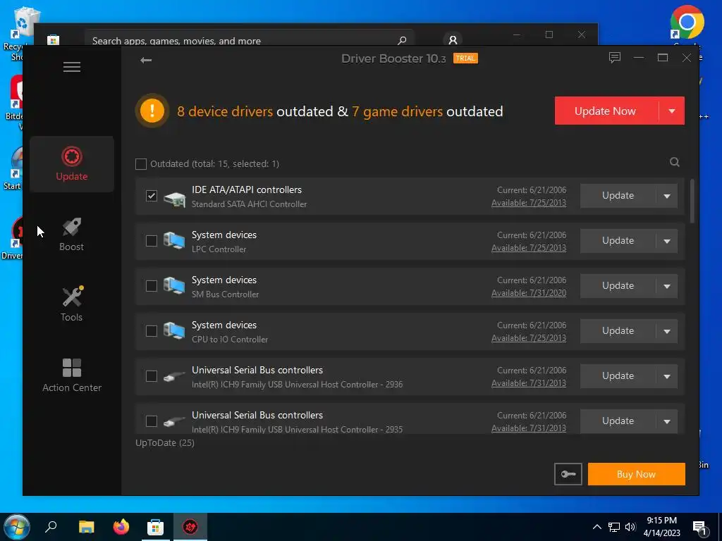Open the Tools sidebar tab
The image size is (722, 541).
tap(72, 304)
